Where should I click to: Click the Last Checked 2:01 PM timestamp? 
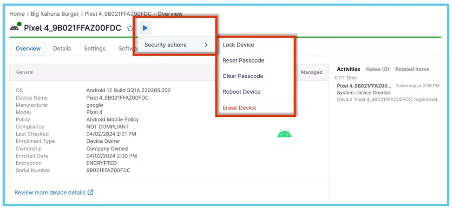click(111, 134)
